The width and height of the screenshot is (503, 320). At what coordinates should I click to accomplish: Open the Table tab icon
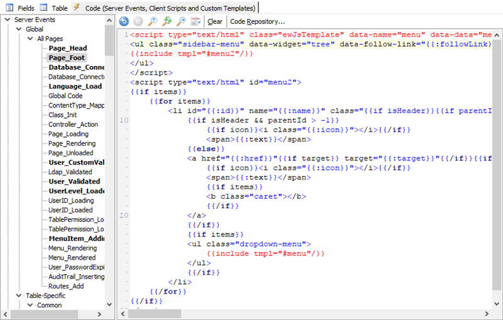click(x=43, y=8)
